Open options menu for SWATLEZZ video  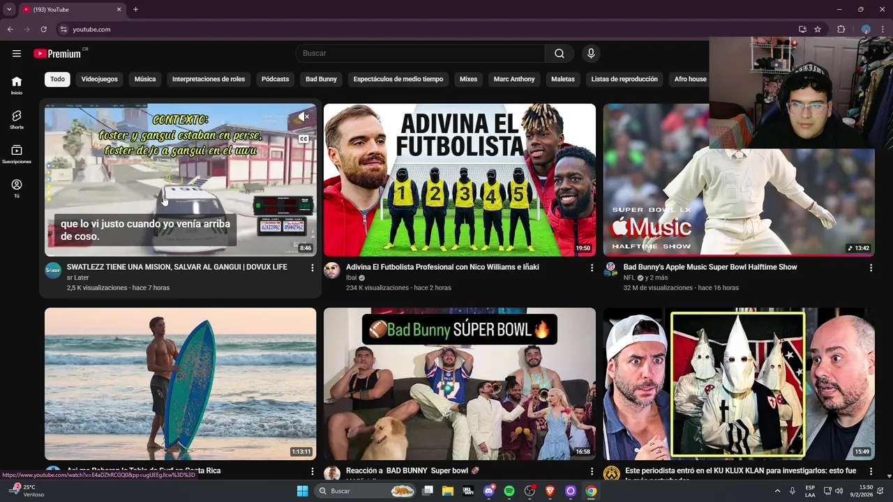point(312,268)
